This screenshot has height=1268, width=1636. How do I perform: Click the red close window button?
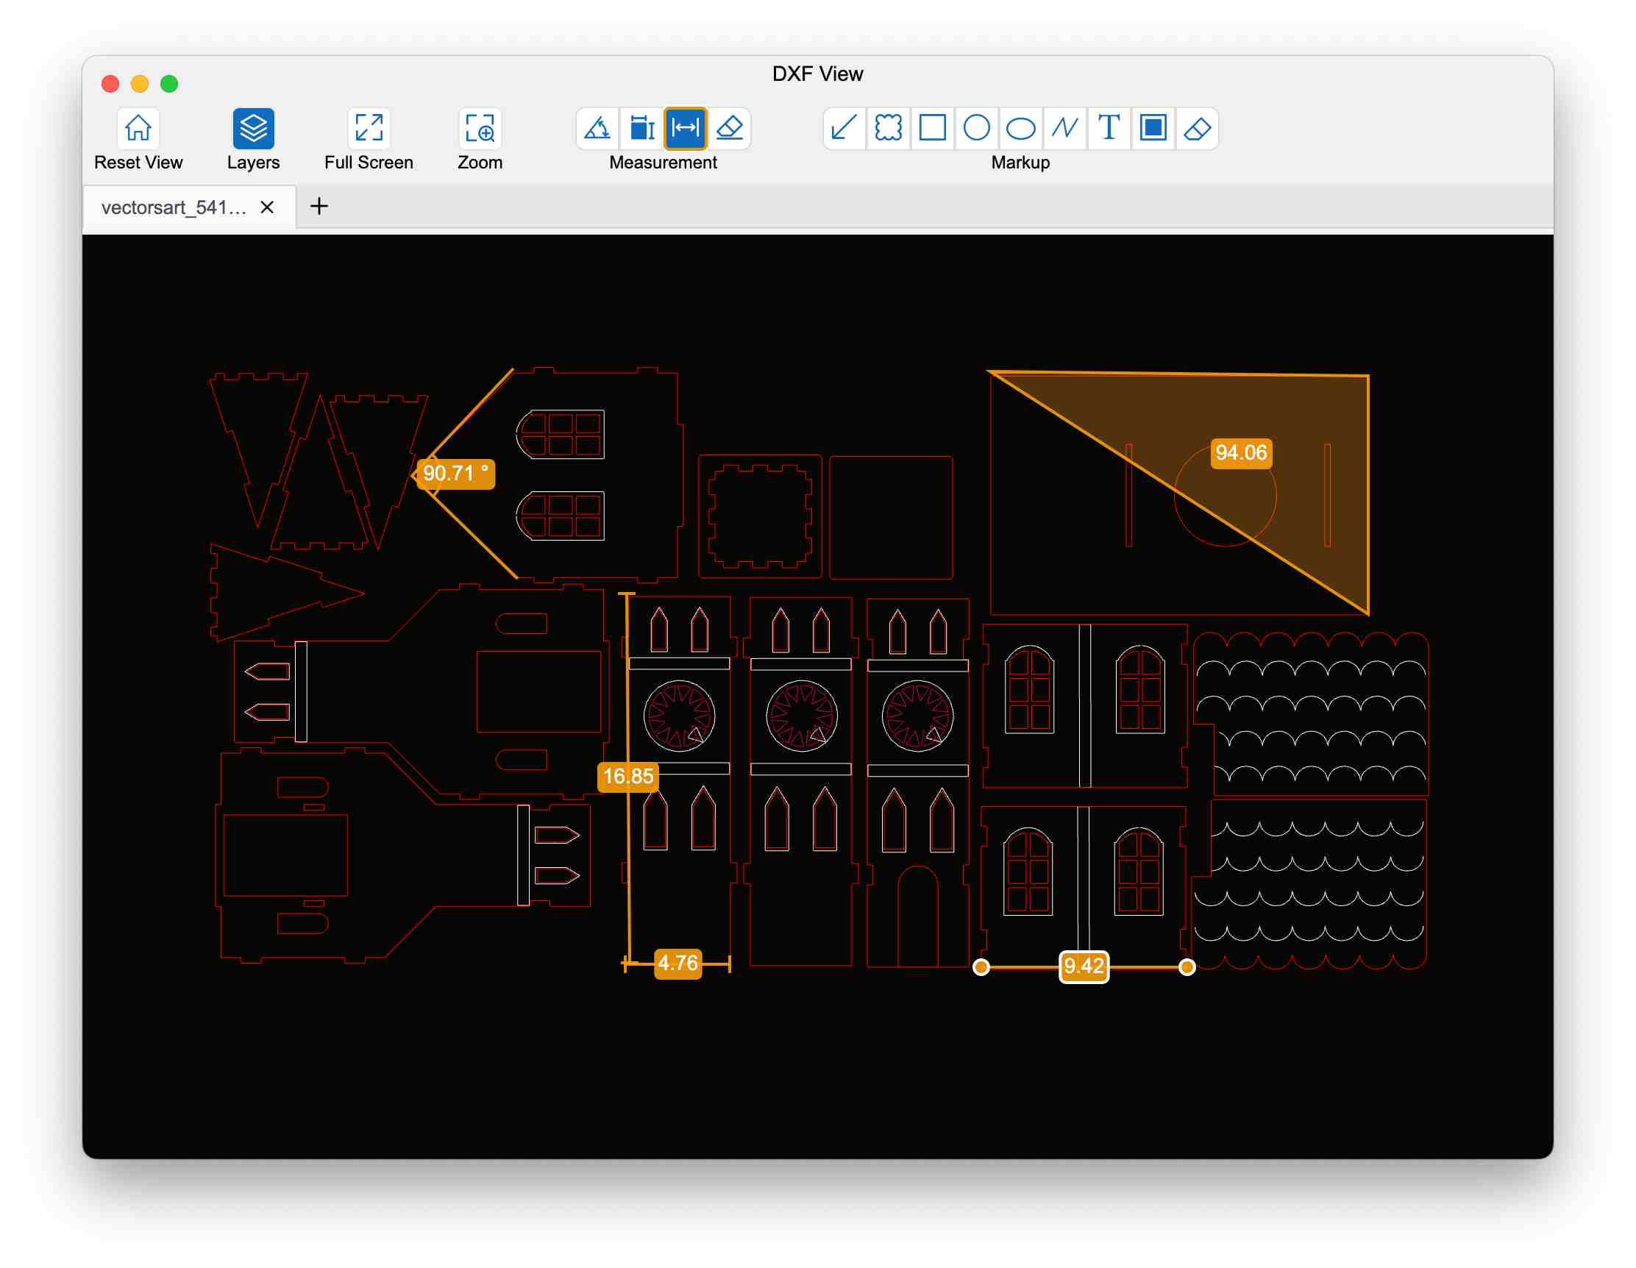pos(111,84)
